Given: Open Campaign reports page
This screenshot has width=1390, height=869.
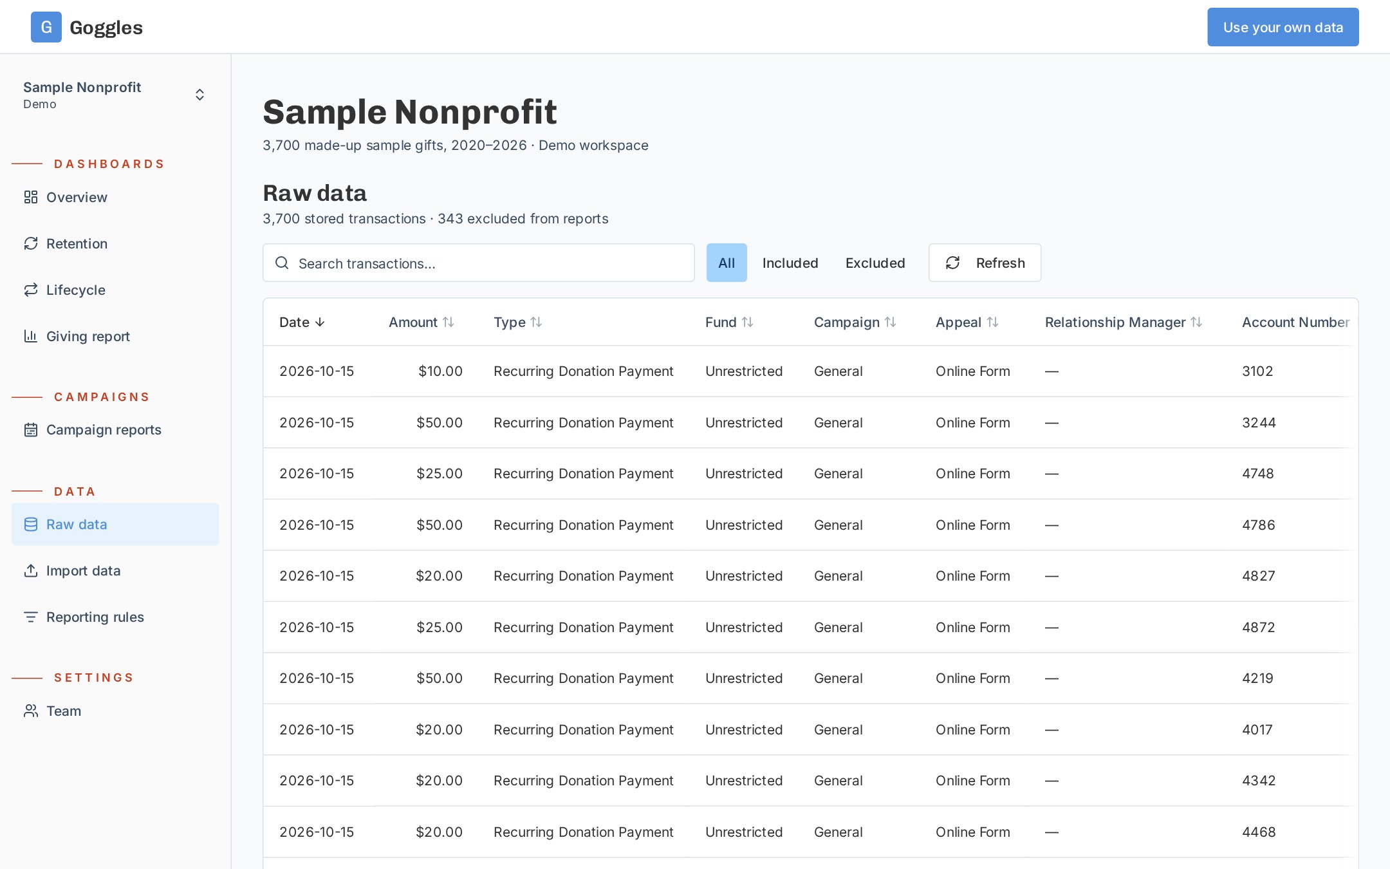Looking at the screenshot, I should pos(115,429).
